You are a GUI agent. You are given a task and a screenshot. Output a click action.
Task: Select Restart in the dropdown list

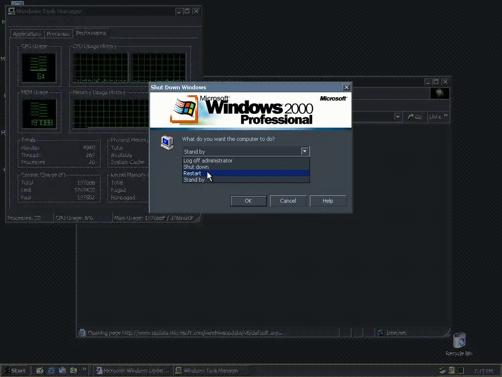click(246, 173)
